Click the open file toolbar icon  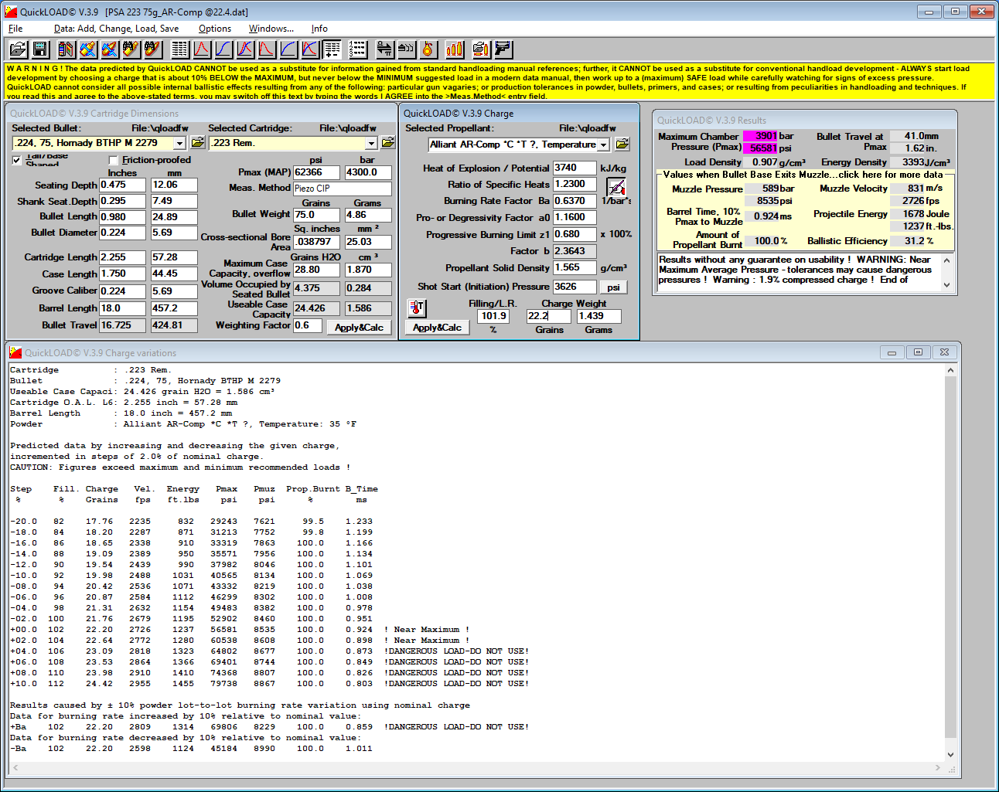pyautogui.click(x=18, y=49)
